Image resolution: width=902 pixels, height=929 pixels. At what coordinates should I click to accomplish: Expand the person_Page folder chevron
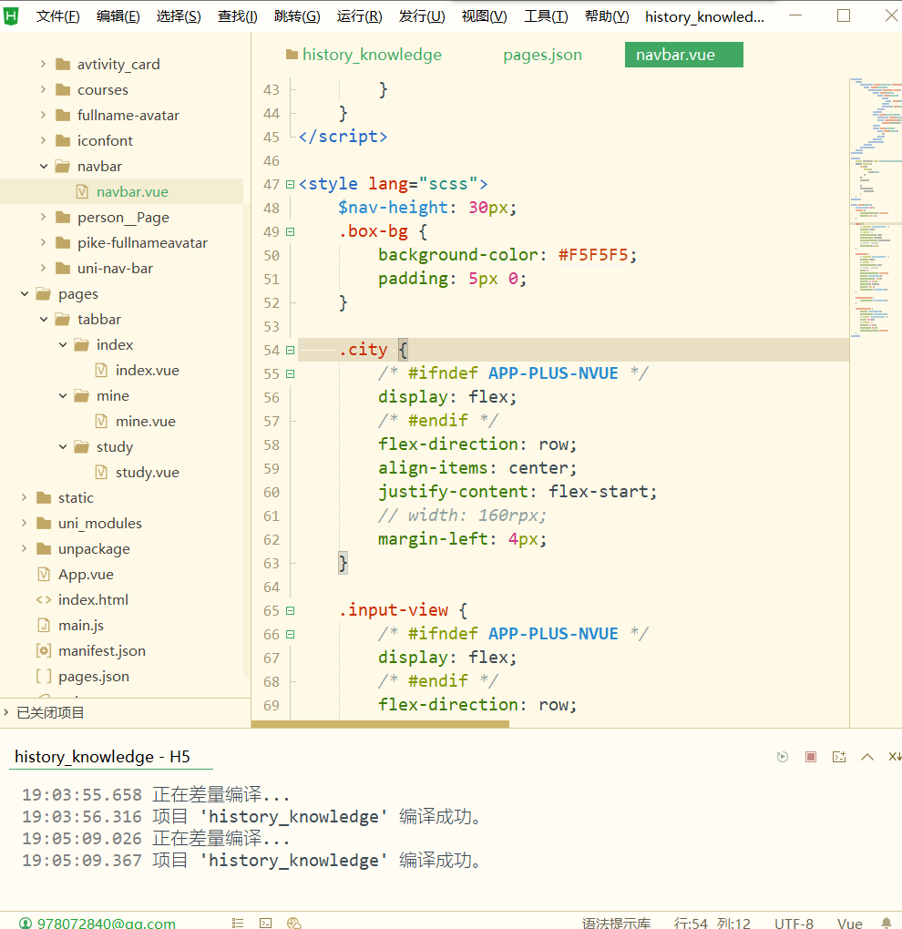[x=43, y=217]
